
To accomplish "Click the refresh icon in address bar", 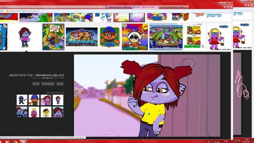I will pyautogui.click(x=102, y=7).
